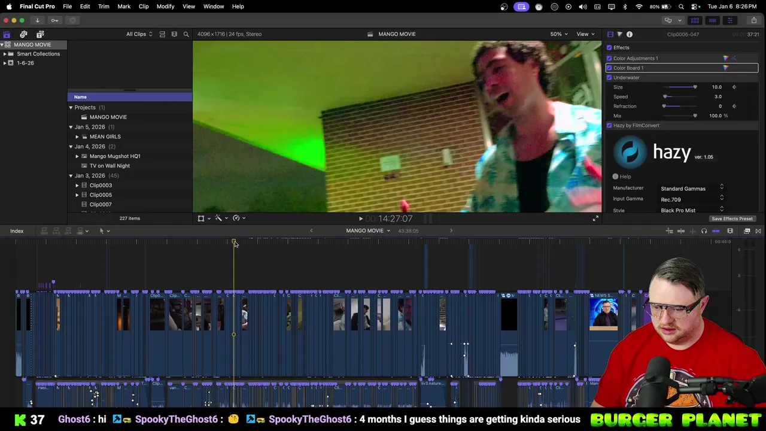Open the Manufacturer Standard Gammas dropdown

(692, 189)
